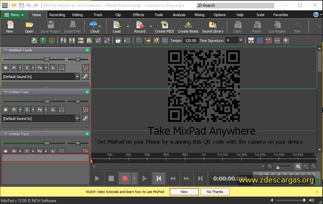Solo the first Untitled Track
323x204 pixels.
tap(27, 68)
